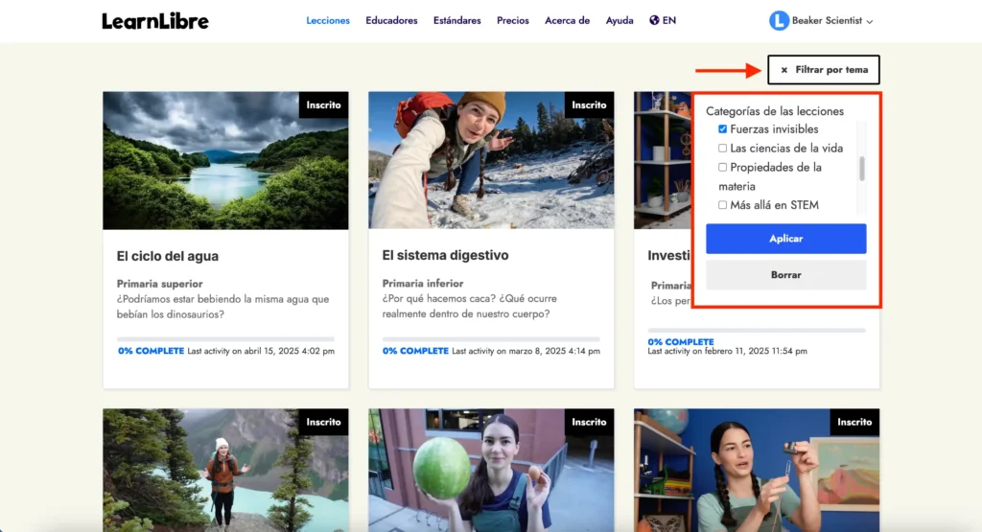Click the ¿Por qué hacemos caca? description
The height and width of the screenshot is (532, 982).
coord(469,306)
